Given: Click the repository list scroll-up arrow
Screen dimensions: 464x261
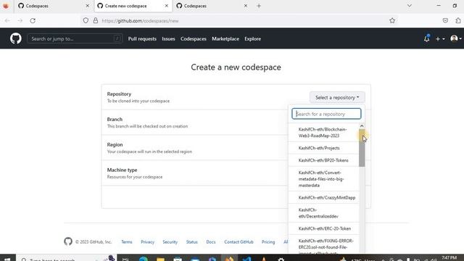Looking at the screenshot, I should (362, 126).
